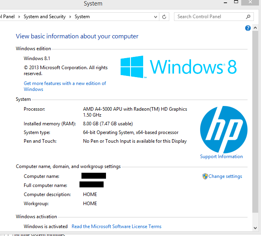Click the magnifier icon in search box

click(248, 17)
